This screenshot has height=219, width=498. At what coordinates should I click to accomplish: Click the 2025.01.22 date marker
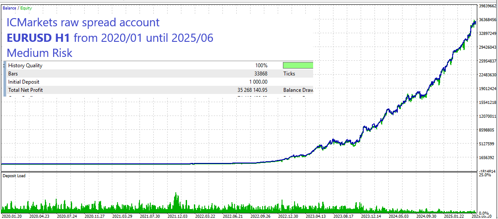pos(453,216)
